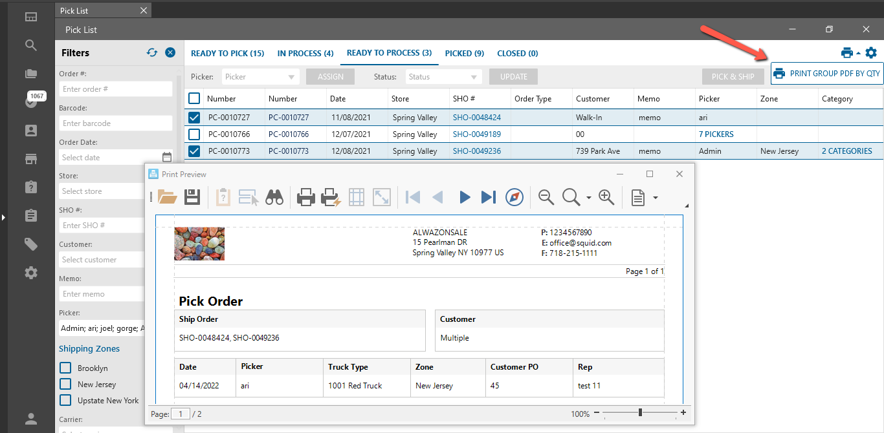The height and width of the screenshot is (433, 884).
Task: Open the PICKED (9) tab
Action: pos(464,54)
